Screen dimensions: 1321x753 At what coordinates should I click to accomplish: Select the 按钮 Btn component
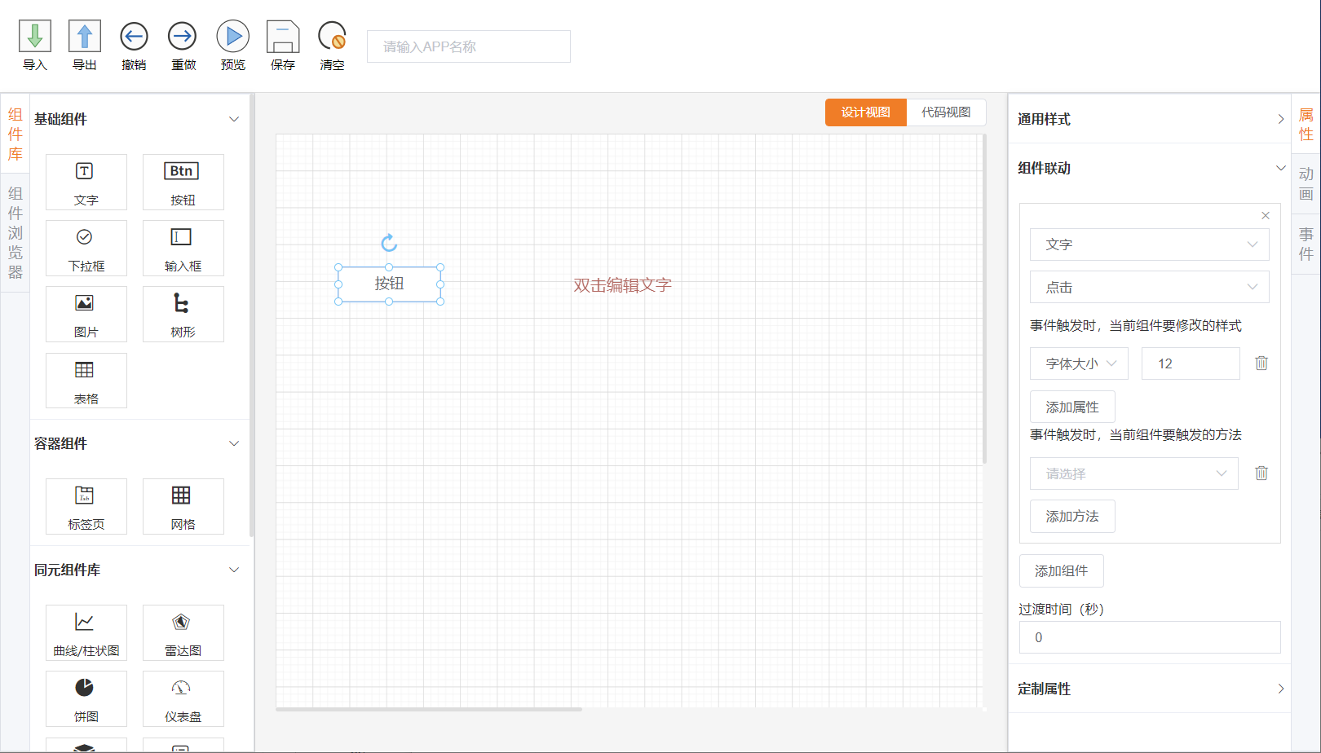point(183,183)
